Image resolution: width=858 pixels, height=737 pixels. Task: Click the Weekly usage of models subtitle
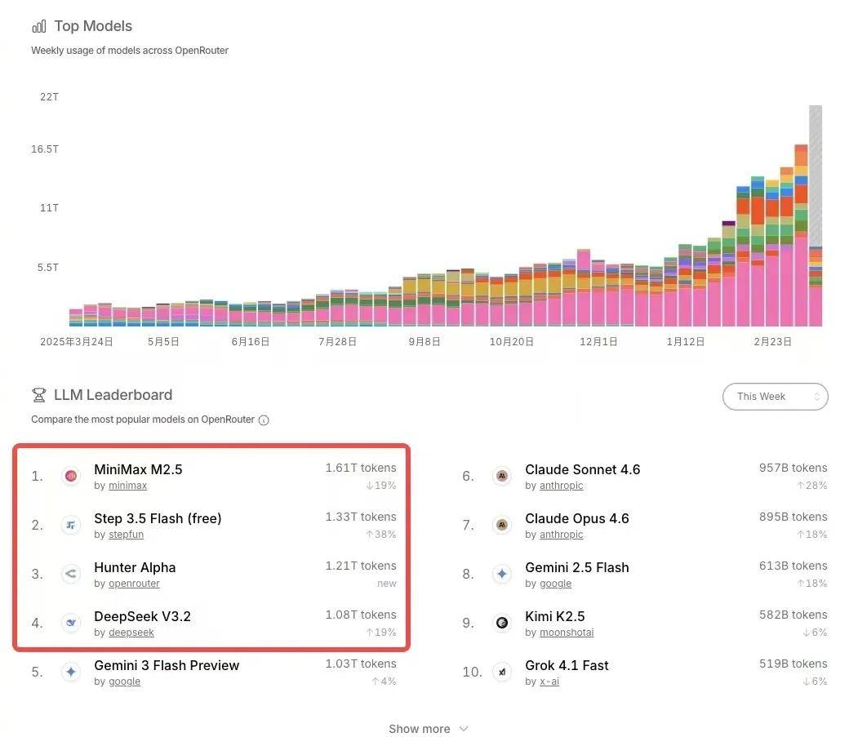[130, 51]
